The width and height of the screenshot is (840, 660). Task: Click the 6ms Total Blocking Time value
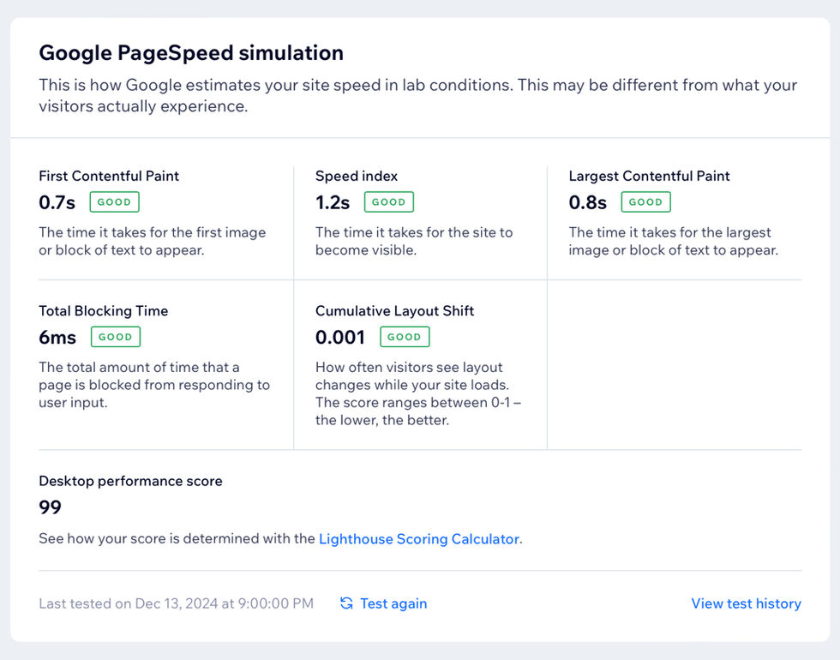[57, 338]
